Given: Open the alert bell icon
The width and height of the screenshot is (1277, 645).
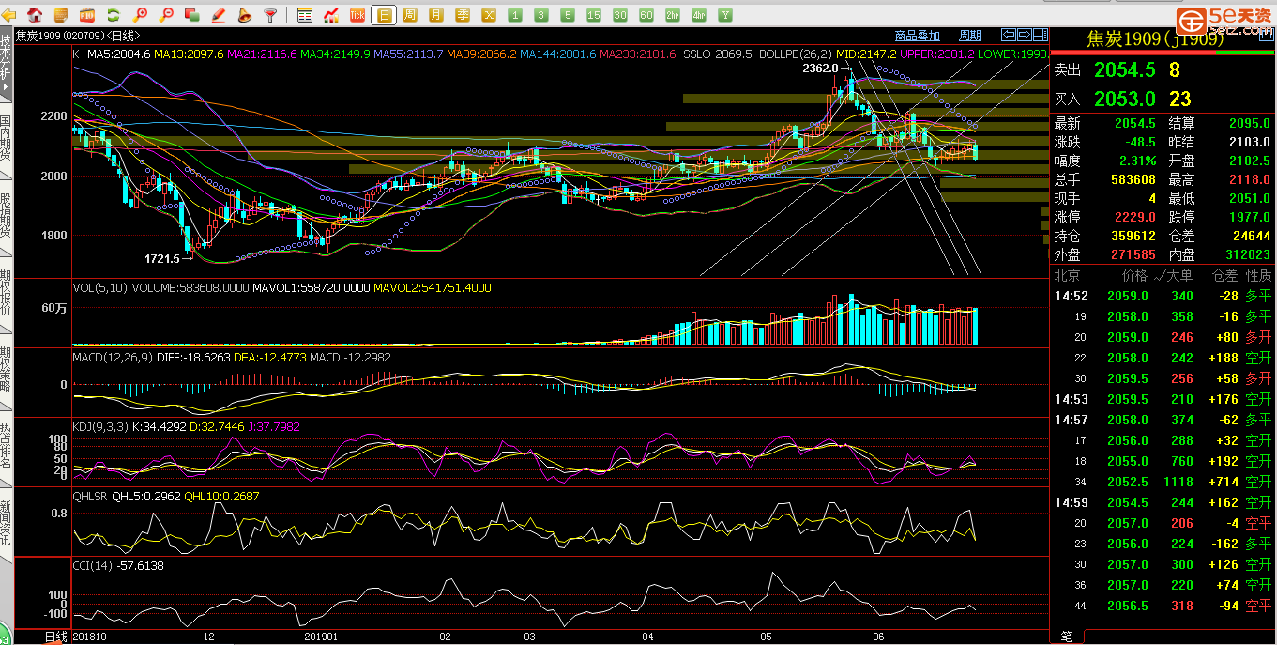Looking at the screenshot, I should click(244, 14).
